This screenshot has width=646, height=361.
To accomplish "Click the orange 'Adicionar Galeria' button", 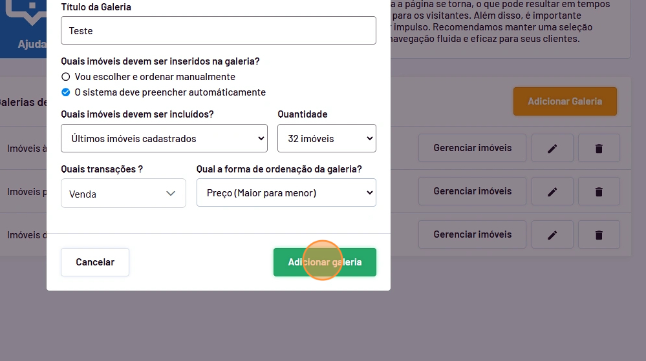I will tap(565, 101).
